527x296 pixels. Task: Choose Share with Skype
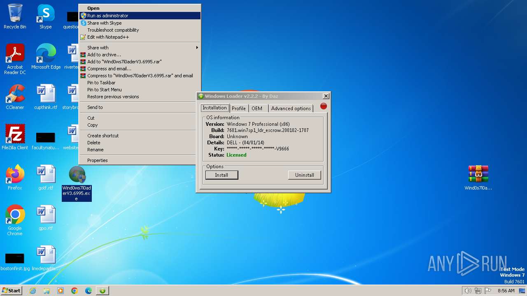[140, 23]
